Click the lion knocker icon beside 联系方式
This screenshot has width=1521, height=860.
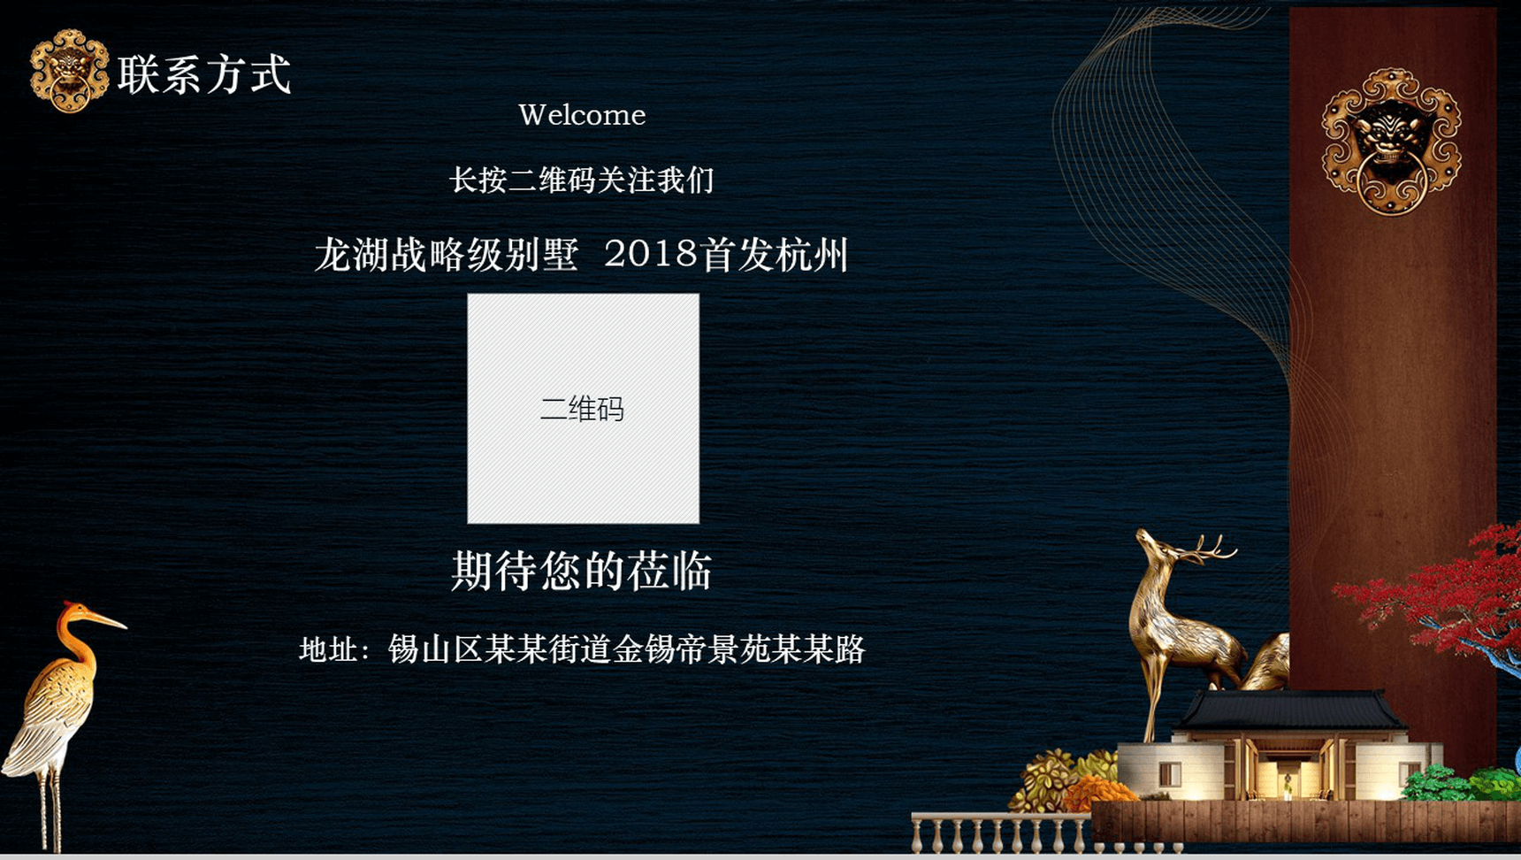[x=68, y=71]
